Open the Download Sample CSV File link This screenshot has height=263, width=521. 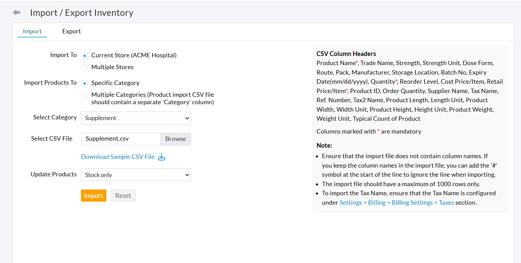point(118,157)
